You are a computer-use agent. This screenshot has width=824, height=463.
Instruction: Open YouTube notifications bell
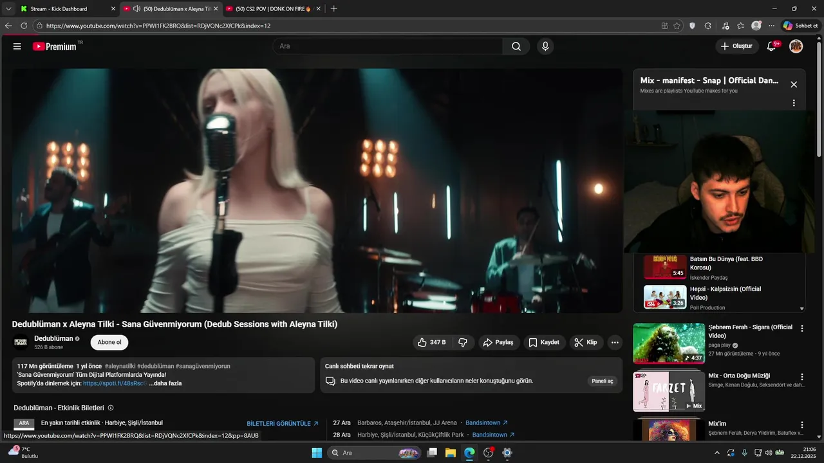coord(772,46)
